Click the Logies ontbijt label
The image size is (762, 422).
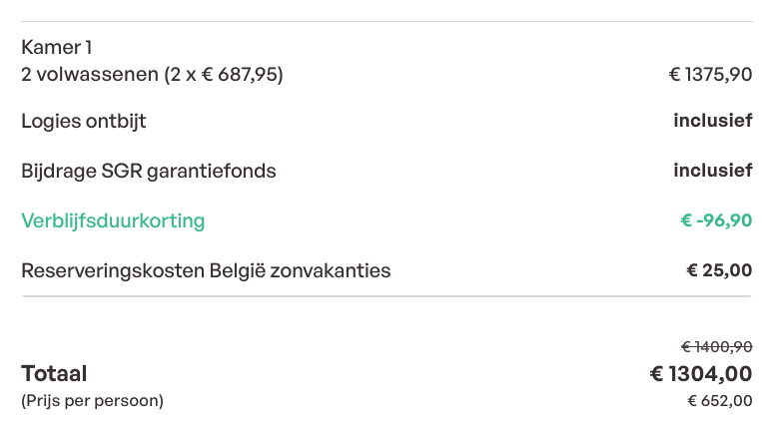84,122
